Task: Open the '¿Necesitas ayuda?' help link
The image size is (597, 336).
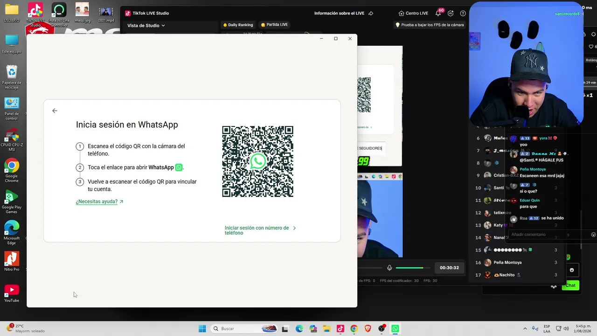Action: tap(99, 202)
